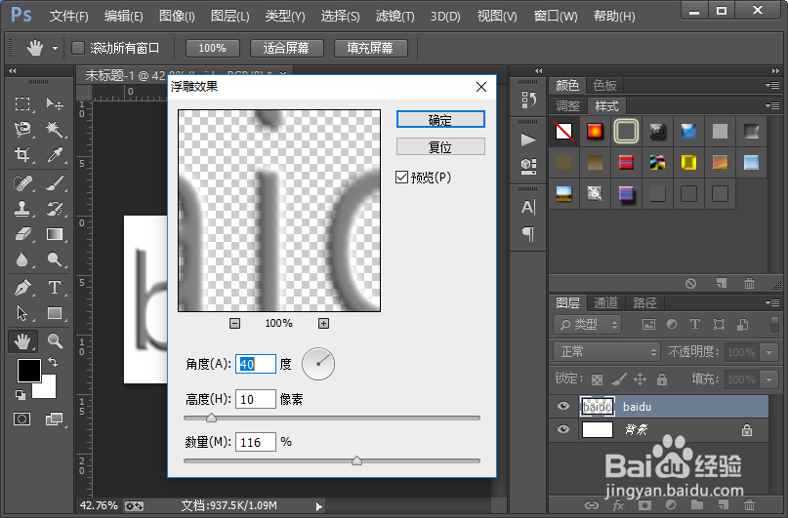788x518 pixels.
Task: Click 复位 in emboss dialog
Action: [x=440, y=146]
